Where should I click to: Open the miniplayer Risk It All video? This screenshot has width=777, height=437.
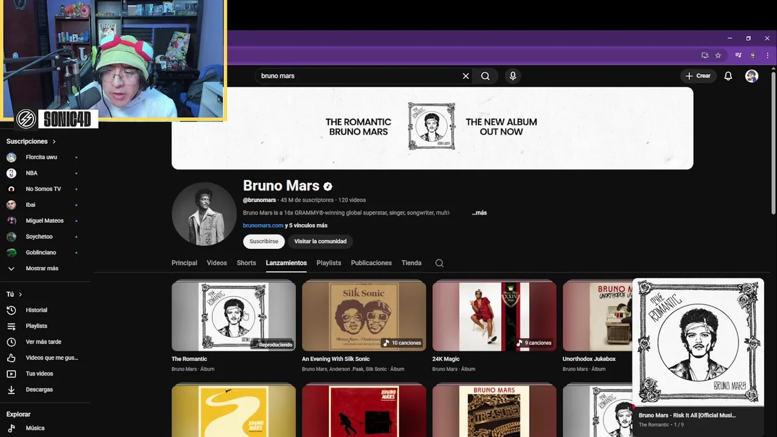(x=698, y=342)
